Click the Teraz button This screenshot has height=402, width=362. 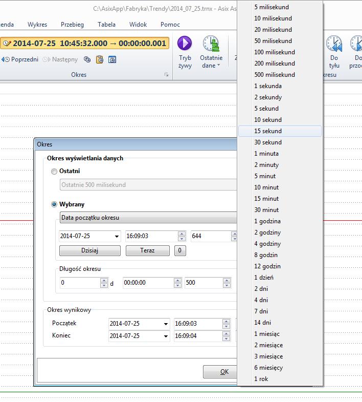tap(147, 250)
